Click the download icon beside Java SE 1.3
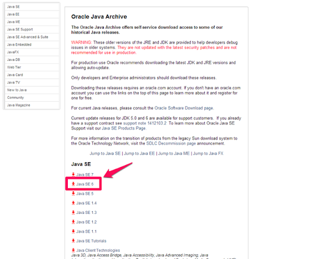313x259 pixels. (x=73, y=212)
